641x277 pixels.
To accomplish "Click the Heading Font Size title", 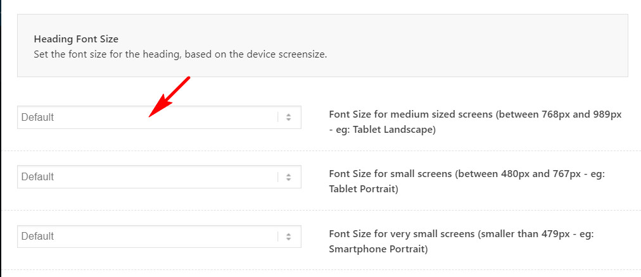I will (x=76, y=39).
